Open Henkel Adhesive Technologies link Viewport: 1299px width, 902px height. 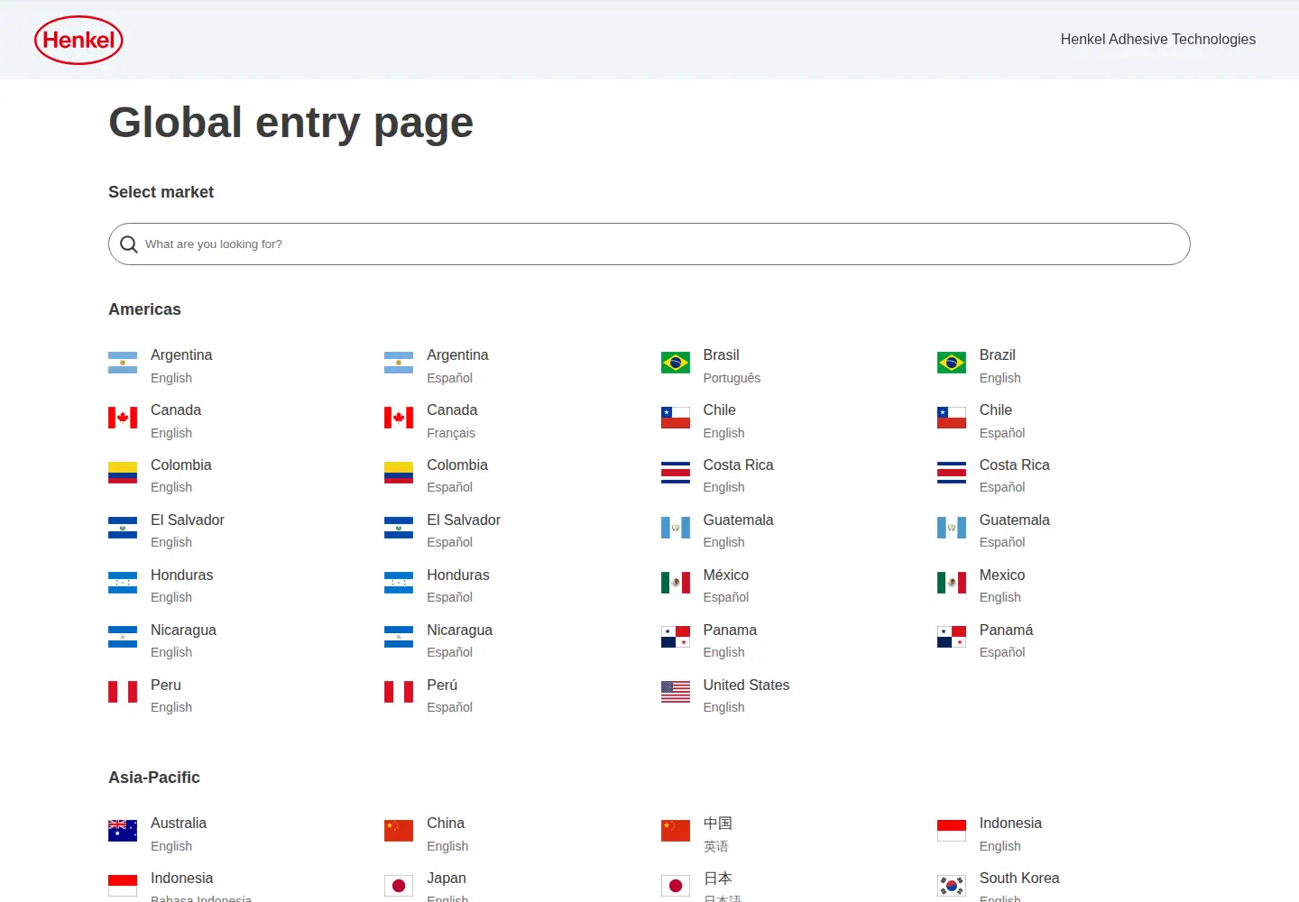pyautogui.click(x=1158, y=40)
